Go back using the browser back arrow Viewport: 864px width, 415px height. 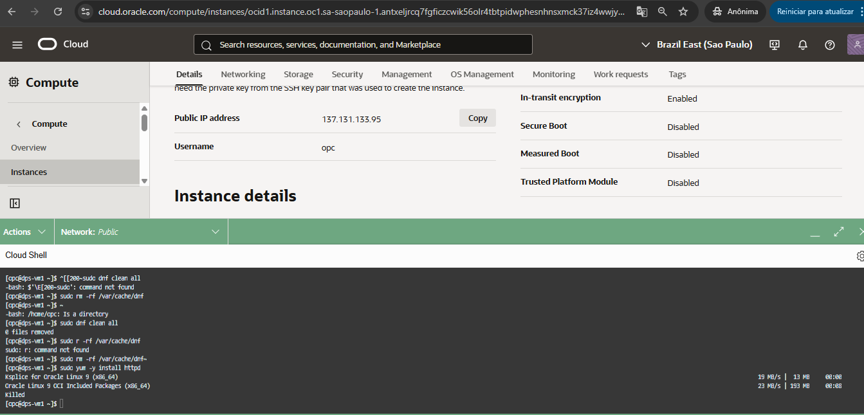pyautogui.click(x=12, y=12)
